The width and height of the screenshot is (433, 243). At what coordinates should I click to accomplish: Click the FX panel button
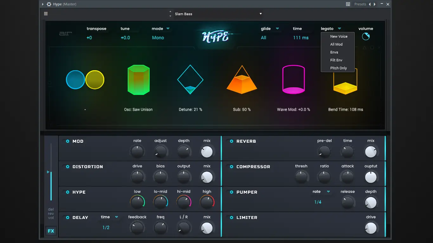[x=51, y=231]
